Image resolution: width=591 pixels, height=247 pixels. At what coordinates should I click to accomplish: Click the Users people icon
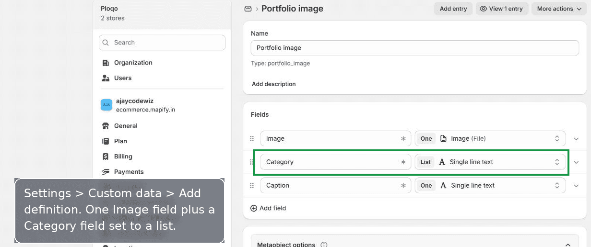(x=106, y=78)
